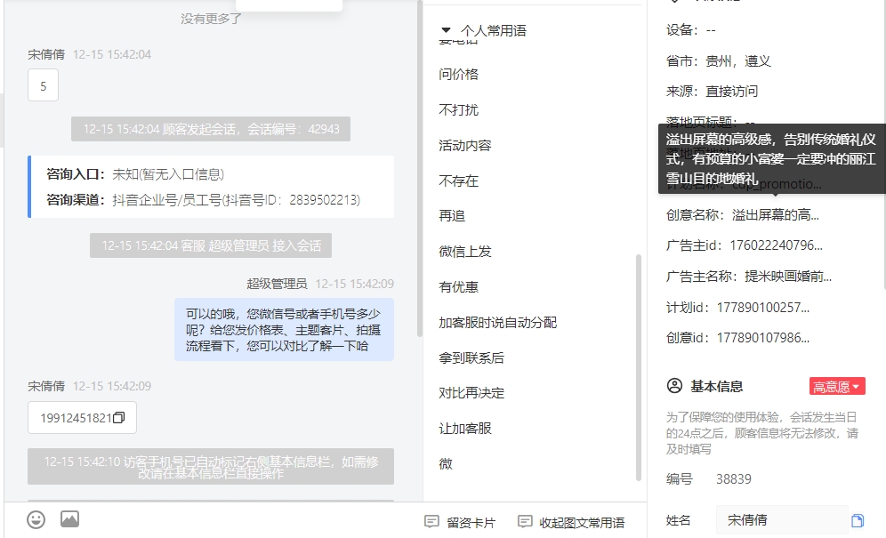The image size is (886, 538).
Task: Click the 省市 贵州，遵义 text
Action: coord(719,61)
